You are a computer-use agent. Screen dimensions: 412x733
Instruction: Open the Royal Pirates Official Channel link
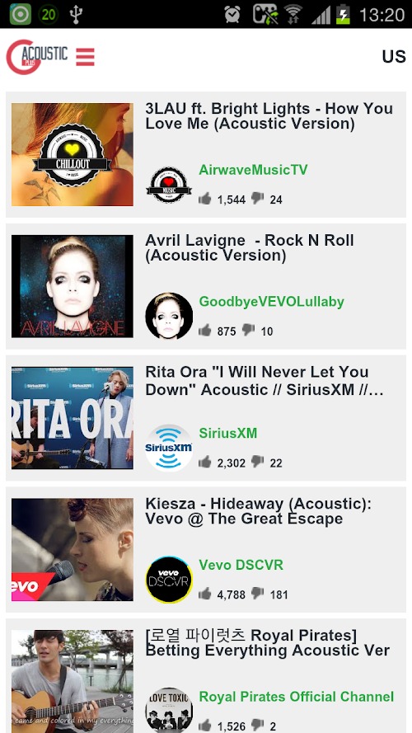click(x=297, y=697)
